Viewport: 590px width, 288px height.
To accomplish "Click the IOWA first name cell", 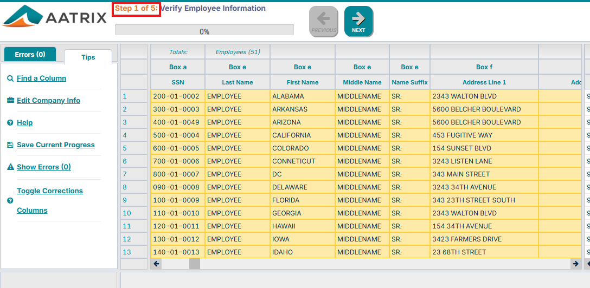I will [303, 239].
